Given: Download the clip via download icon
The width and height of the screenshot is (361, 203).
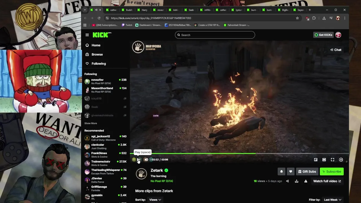Looking at the screenshot, I should pos(297,181).
